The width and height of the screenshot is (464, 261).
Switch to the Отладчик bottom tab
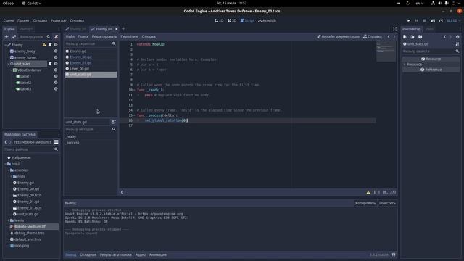click(88, 254)
